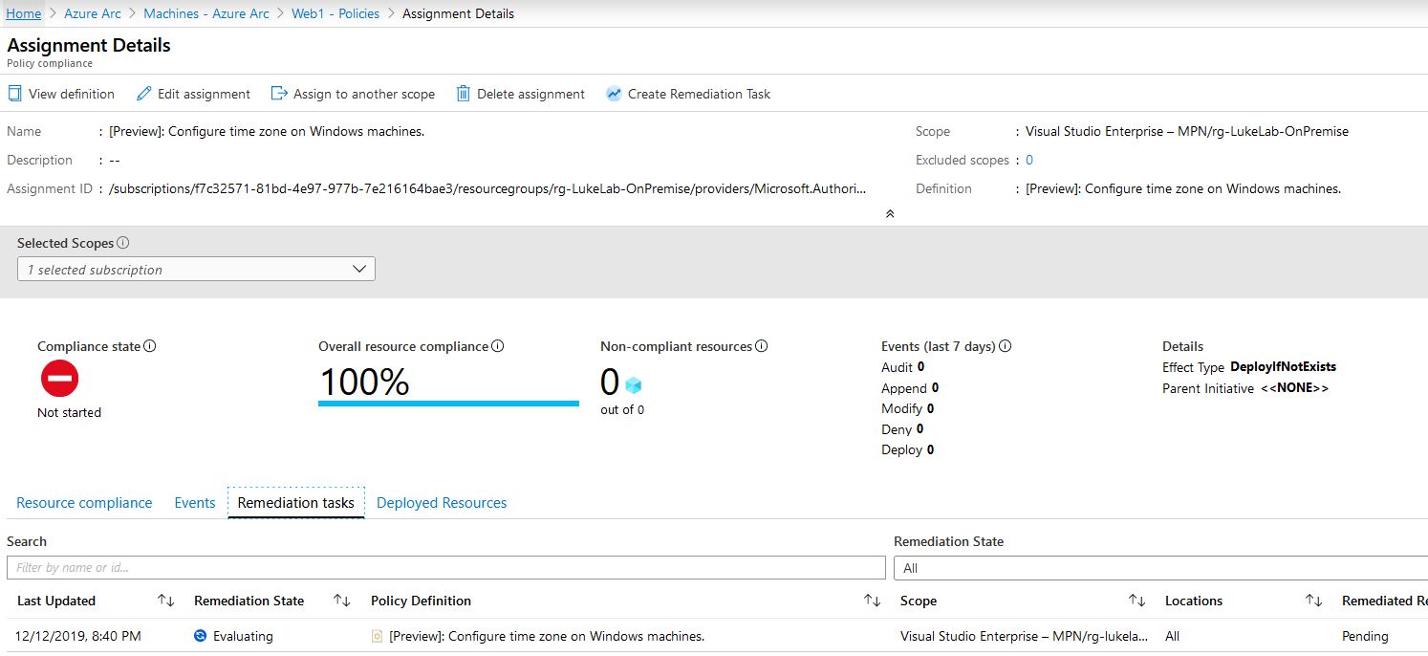Go to Home breadcrumb
The image size is (1428, 656).
tap(24, 13)
